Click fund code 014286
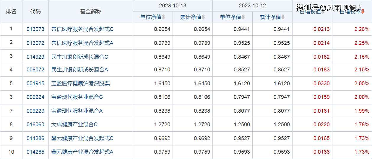 click(35, 138)
